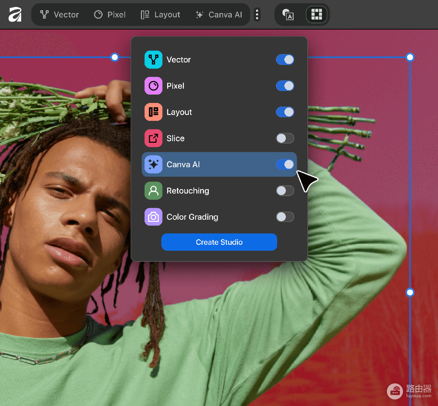The width and height of the screenshot is (438, 406).
Task: Open the Layout studio from the top bar
Action: coord(160,15)
